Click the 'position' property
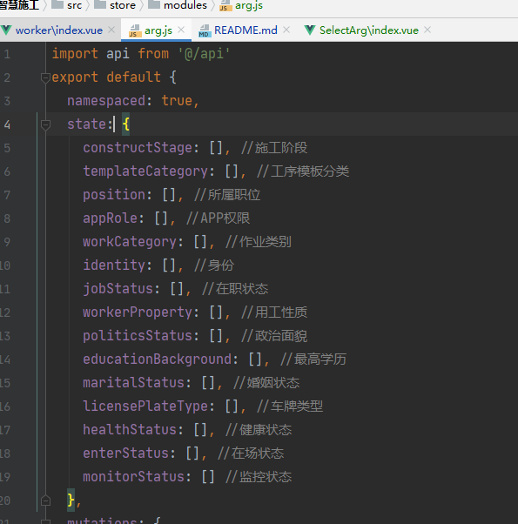Viewport: 518px width, 524px height. click(x=114, y=195)
